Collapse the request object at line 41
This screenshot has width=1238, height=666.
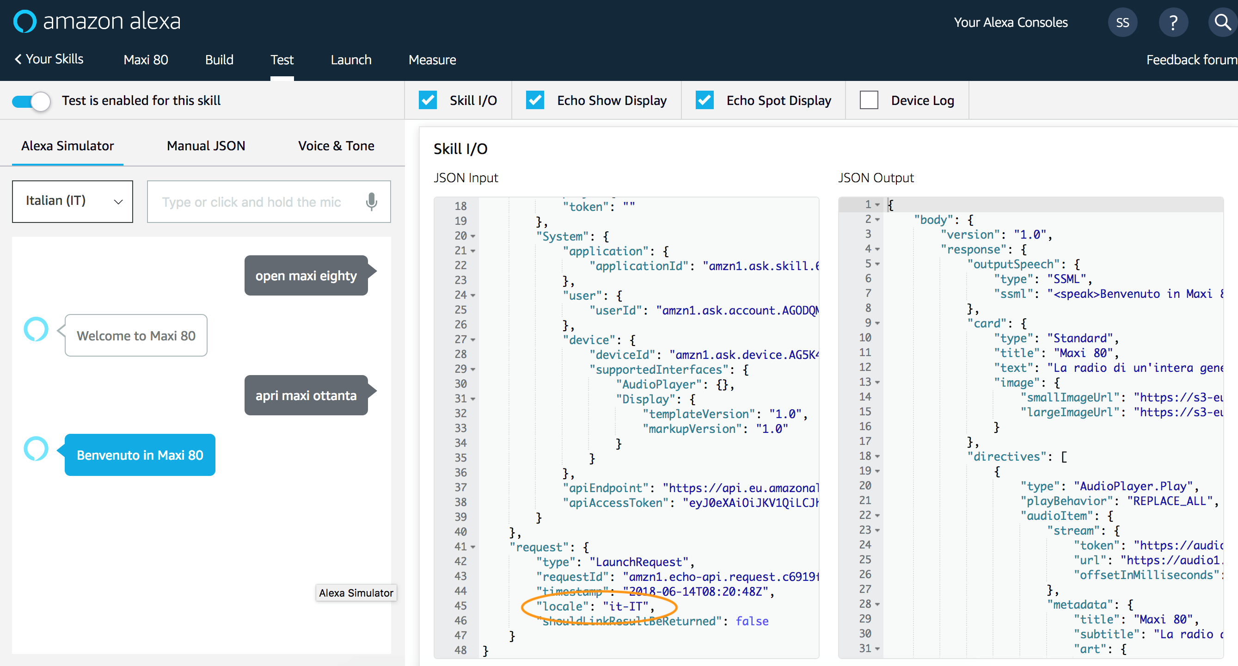(473, 547)
